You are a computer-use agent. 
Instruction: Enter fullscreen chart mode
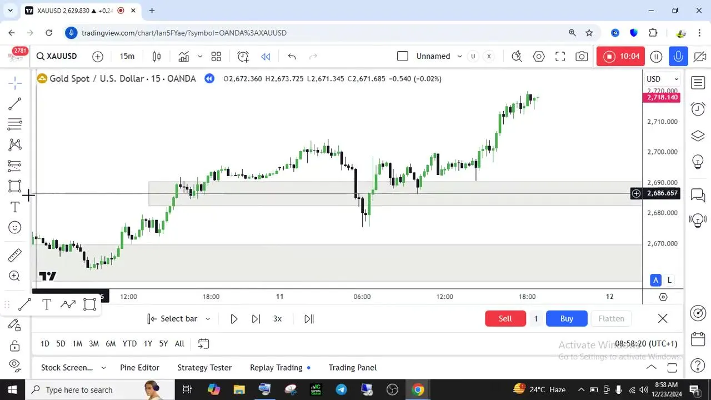(x=560, y=56)
